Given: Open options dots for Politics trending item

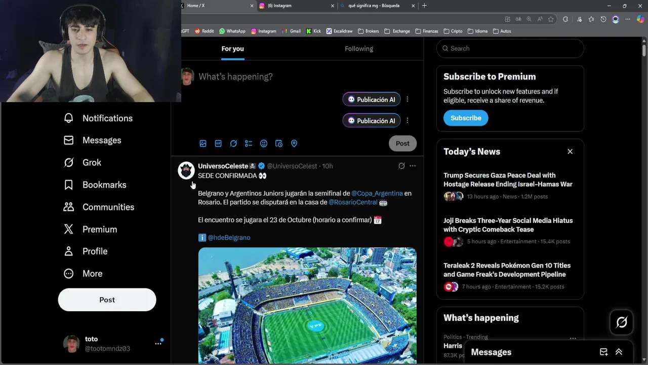Looking at the screenshot, I should click(573, 338).
